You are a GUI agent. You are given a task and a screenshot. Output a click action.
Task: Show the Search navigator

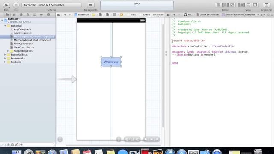[x=21, y=15]
